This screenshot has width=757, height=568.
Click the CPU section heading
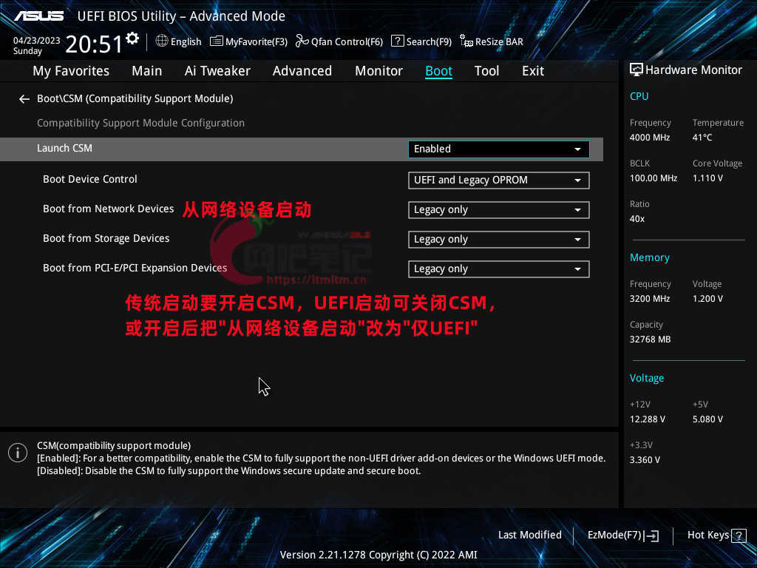pyautogui.click(x=639, y=96)
